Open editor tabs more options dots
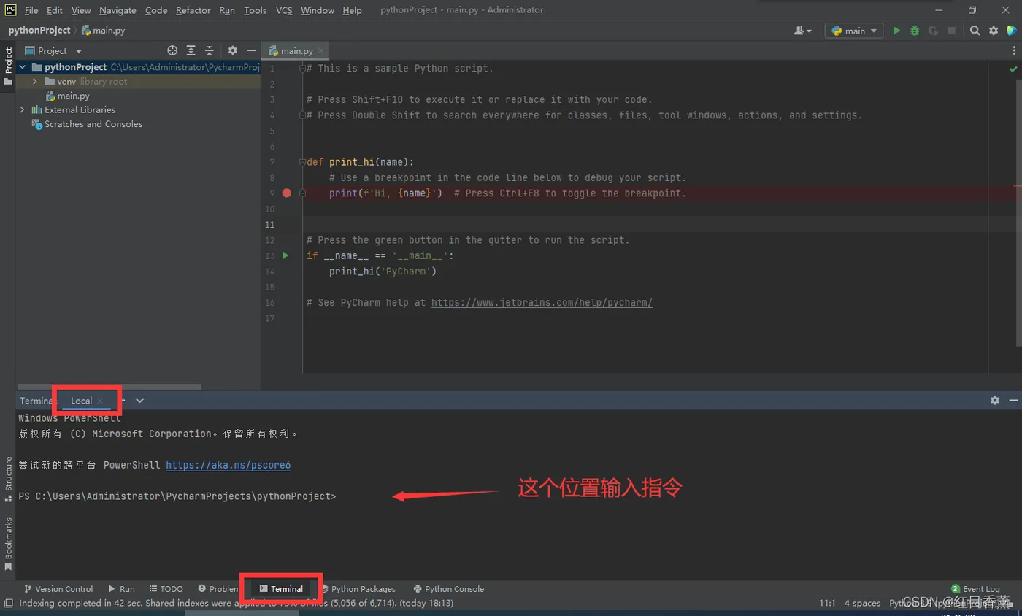Screen dimensions: 1022x616 click(1015, 50)
